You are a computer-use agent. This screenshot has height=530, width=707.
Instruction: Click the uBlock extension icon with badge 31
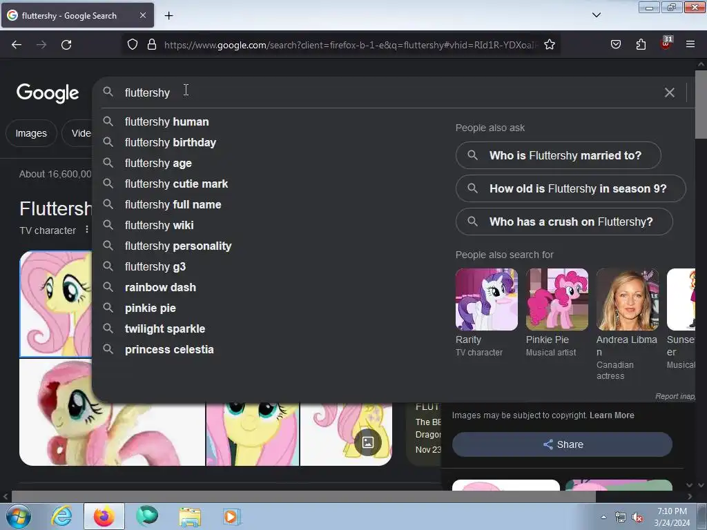point(666,43)
